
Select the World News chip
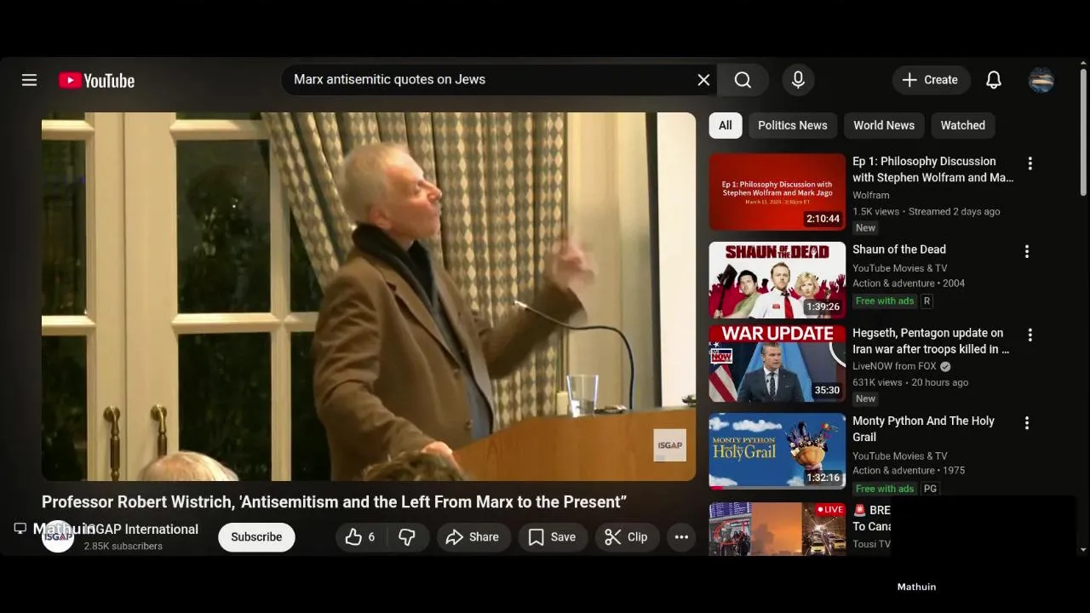(883, 125)
